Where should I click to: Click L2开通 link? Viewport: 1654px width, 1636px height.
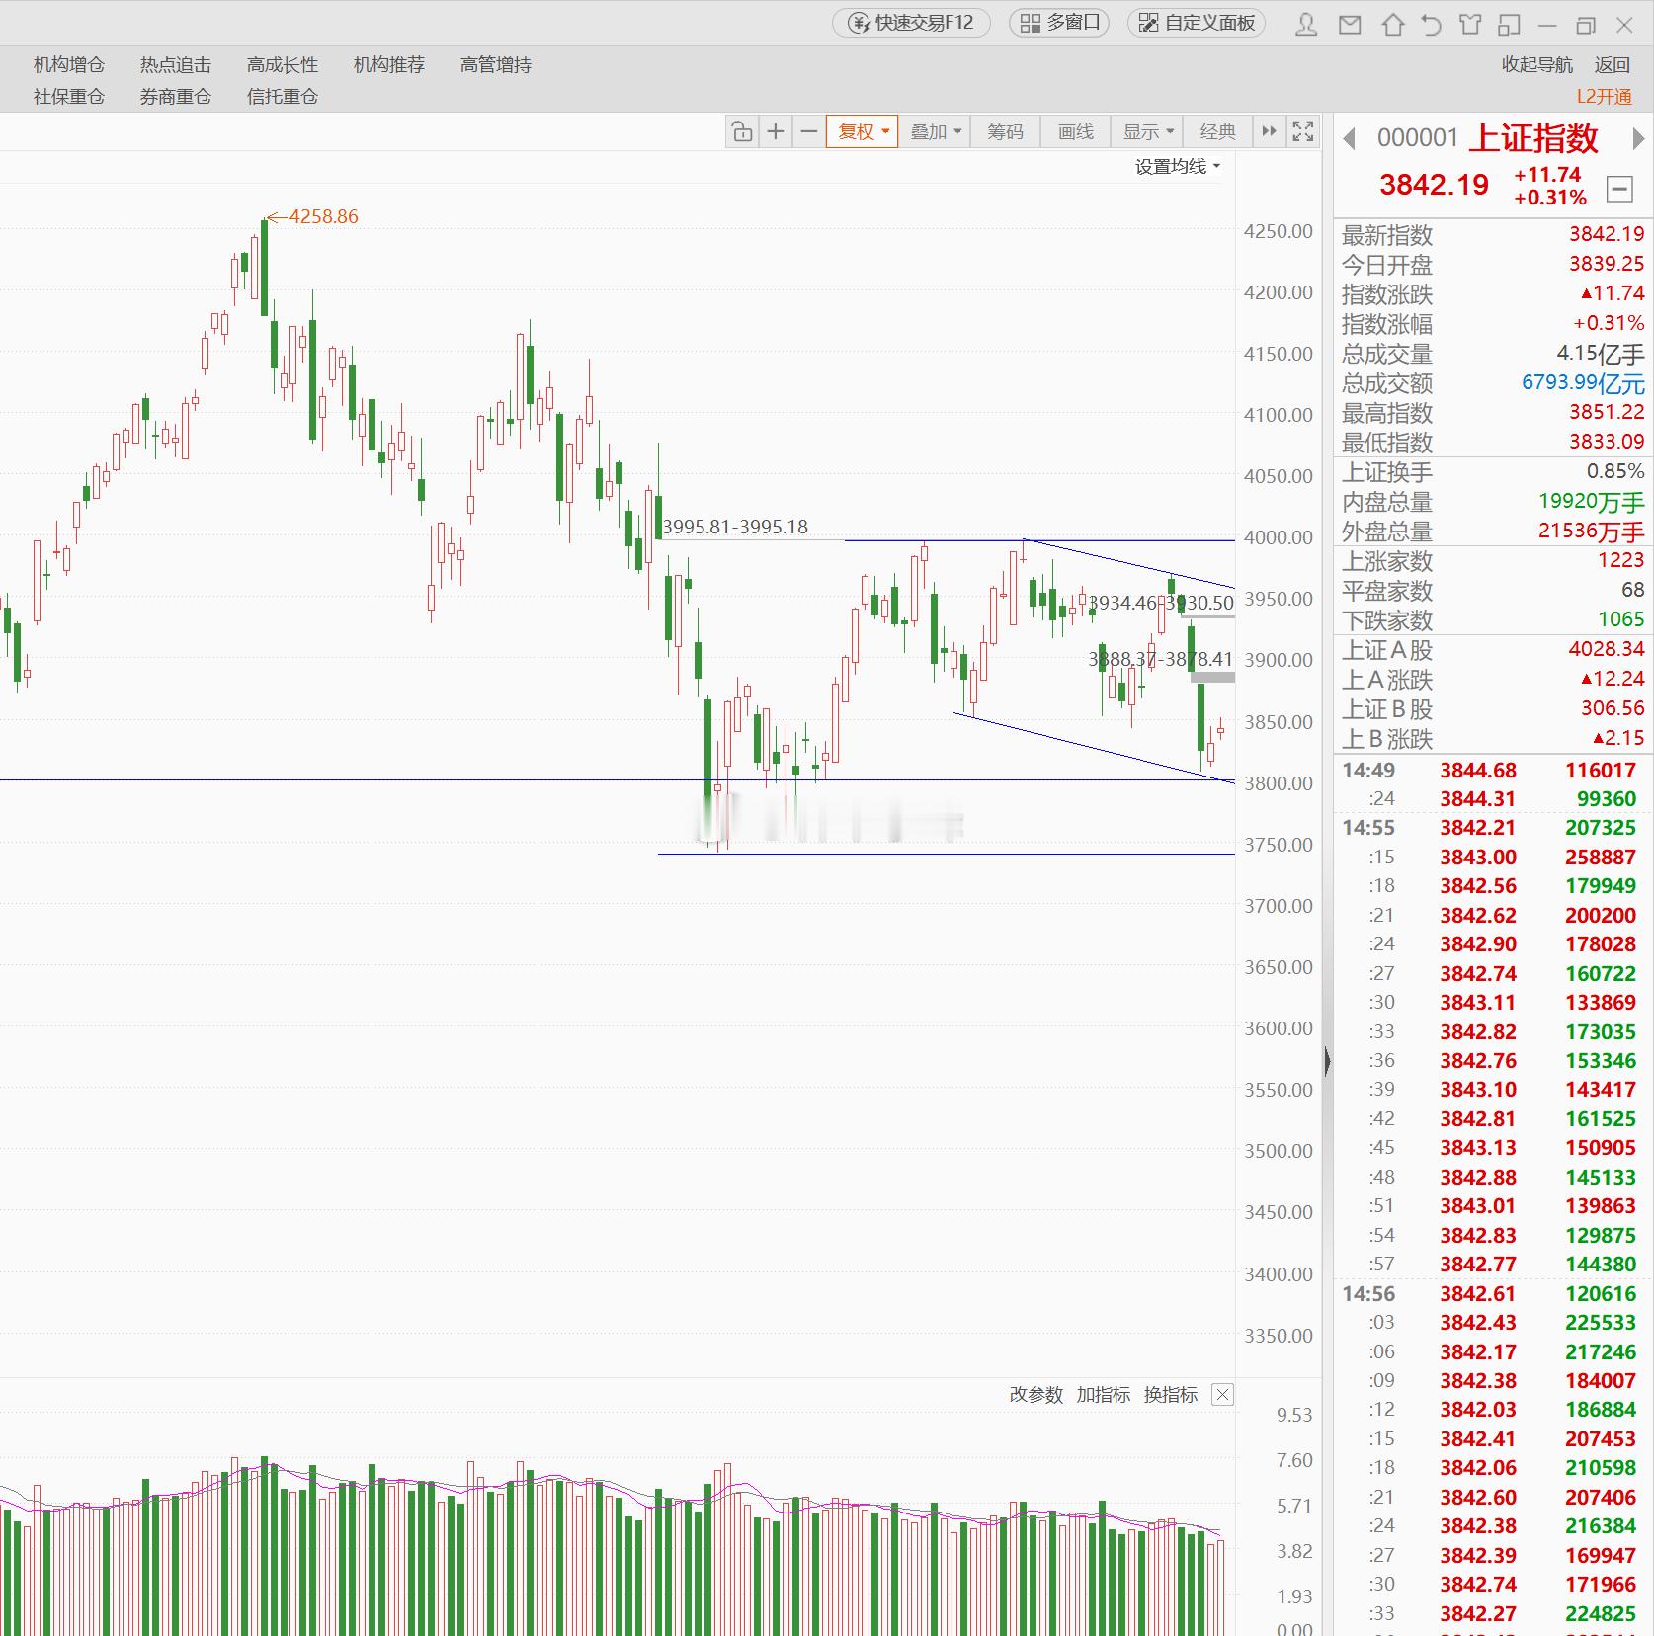[x=1605, y=97]
